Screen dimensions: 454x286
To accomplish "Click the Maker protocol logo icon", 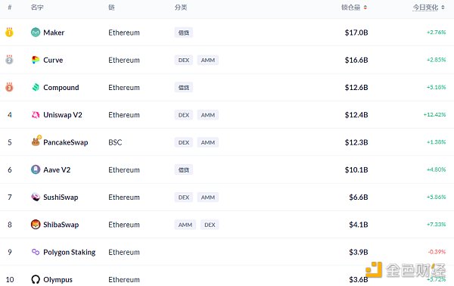I will click(x=36, y=32).
